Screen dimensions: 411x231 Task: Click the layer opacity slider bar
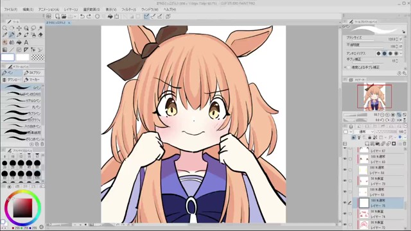[387, 132]
